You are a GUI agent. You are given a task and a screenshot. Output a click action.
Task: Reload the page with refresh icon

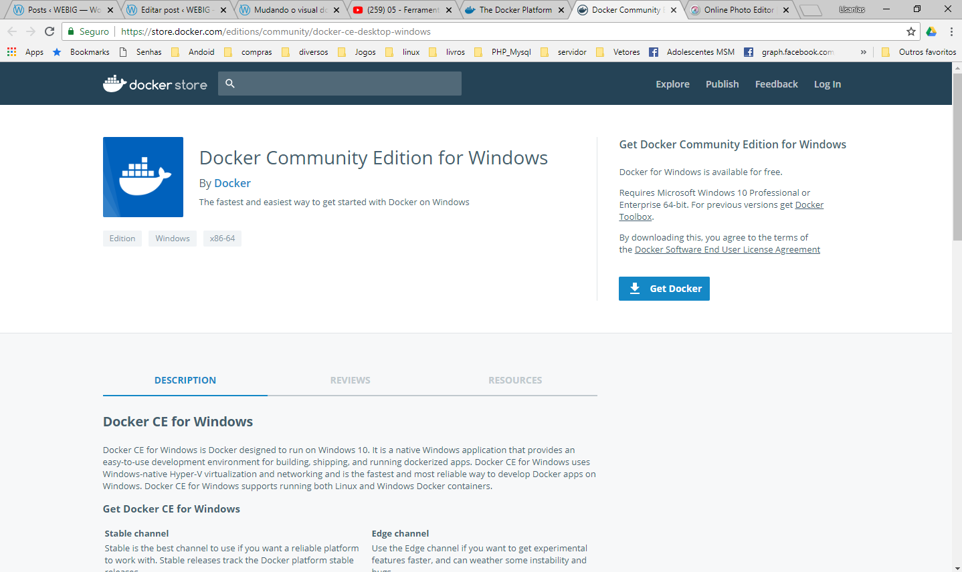click(50, 31)
